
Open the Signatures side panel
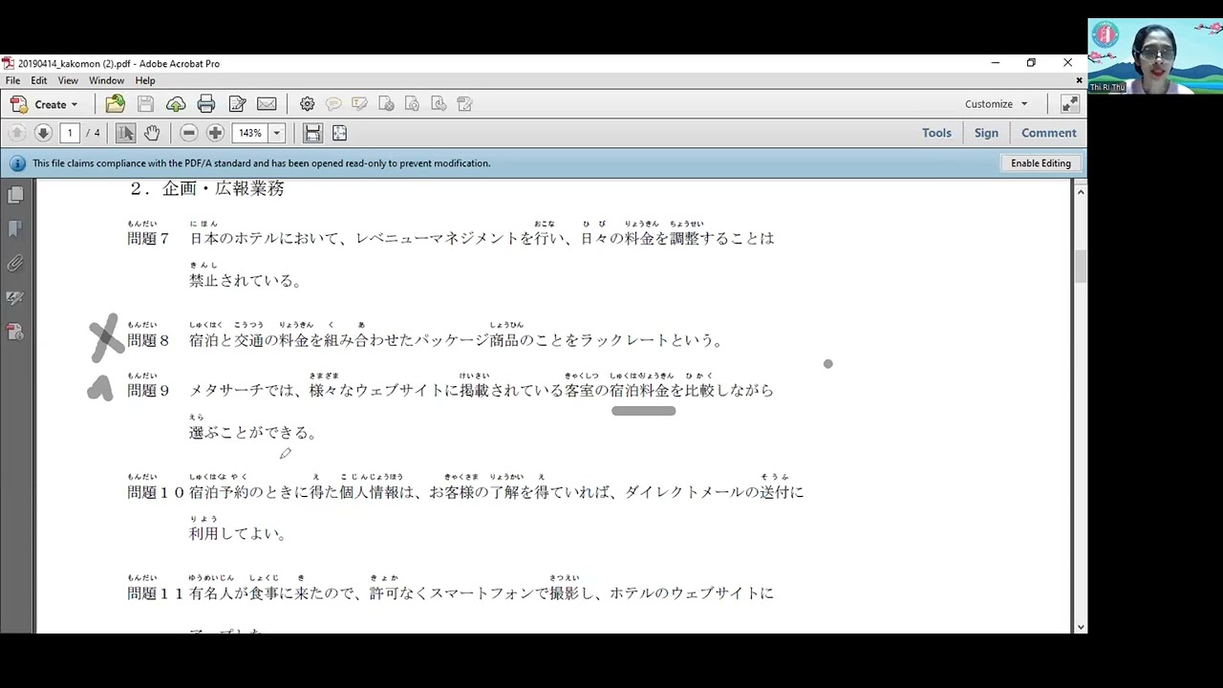(x=14, y=298)
